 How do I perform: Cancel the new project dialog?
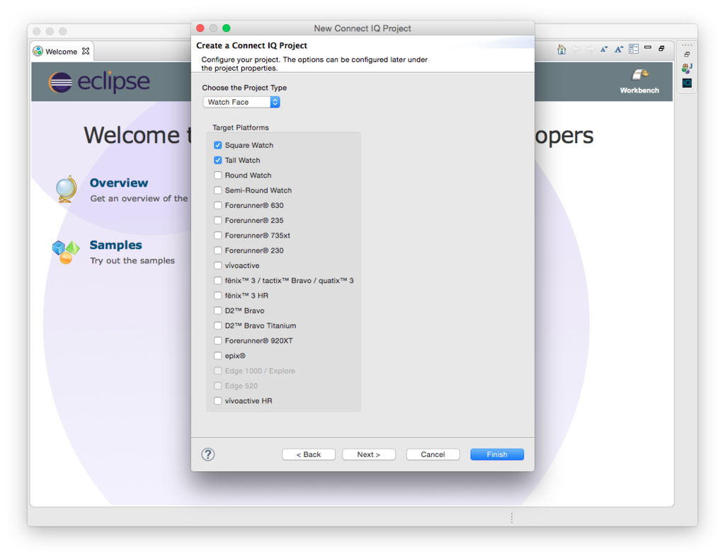[433, 454]
